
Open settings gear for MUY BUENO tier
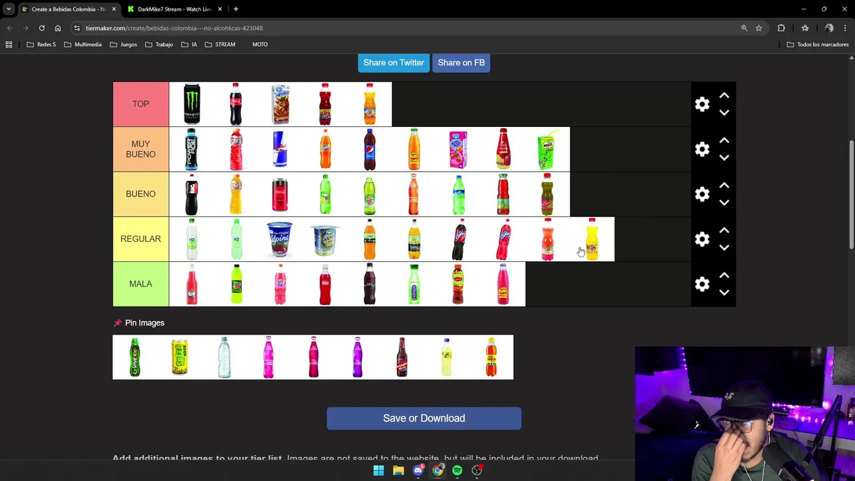pos(702,149)
